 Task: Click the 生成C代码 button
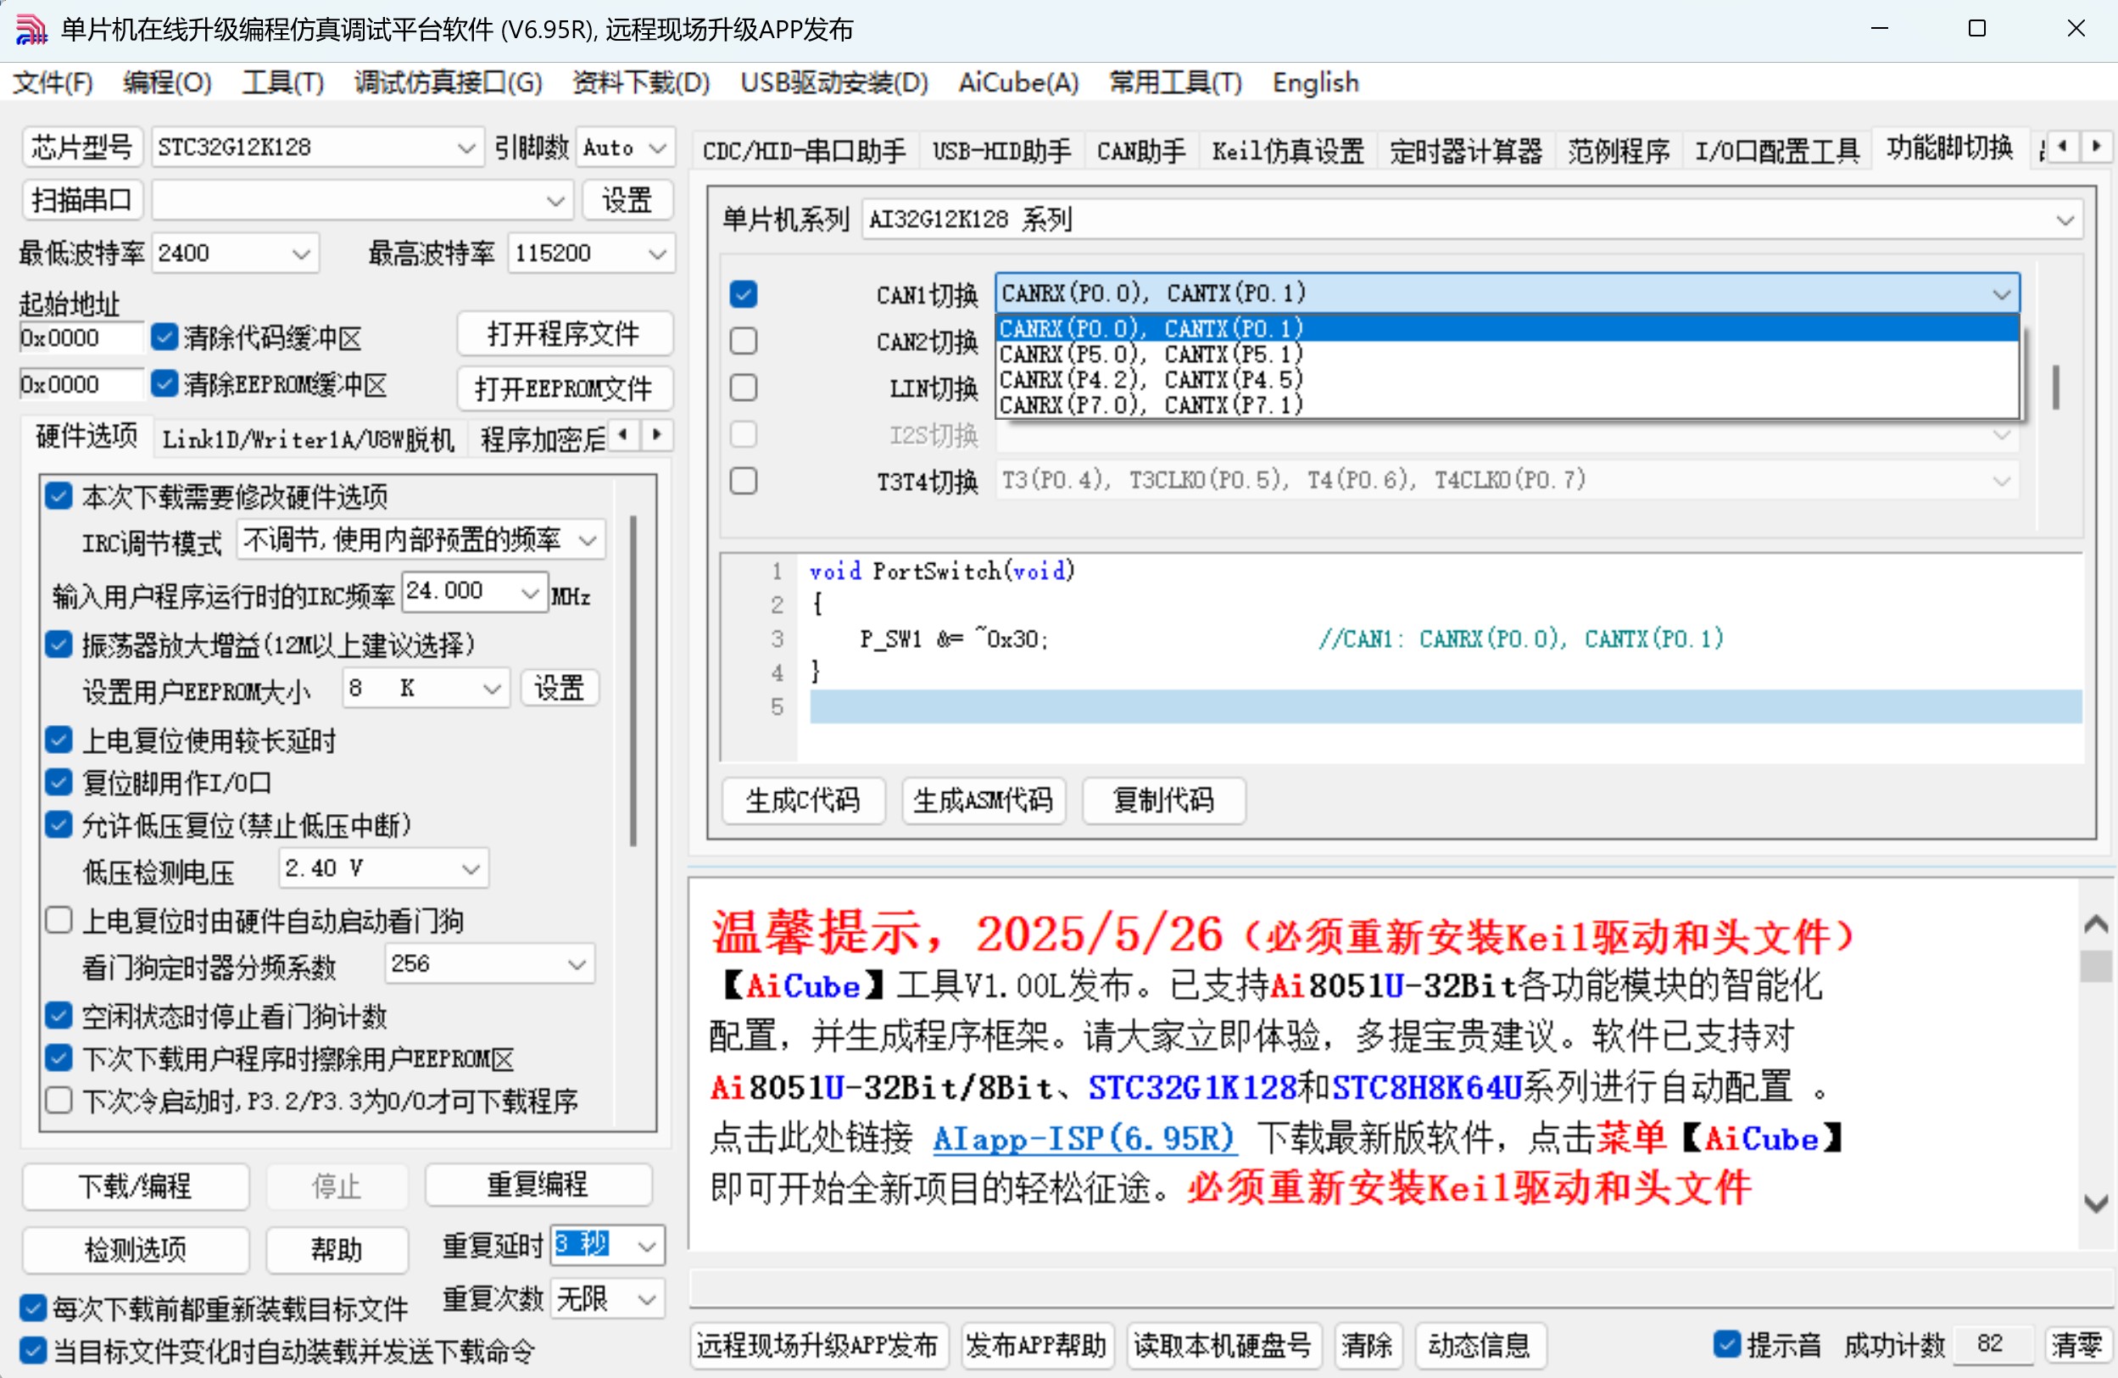coord(803,801)
